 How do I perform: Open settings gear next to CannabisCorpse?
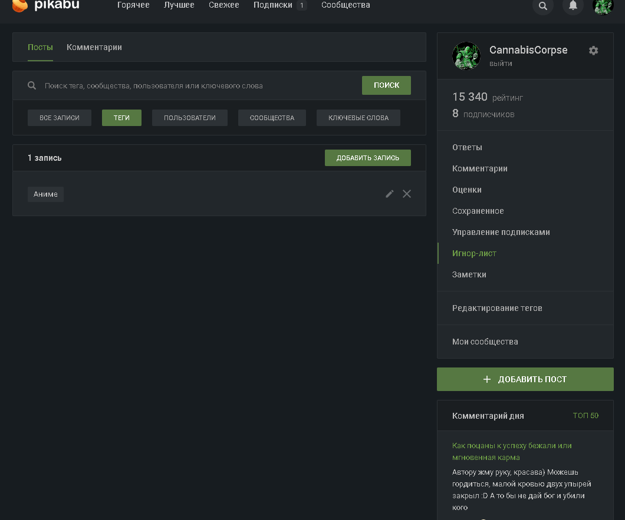(593, 51)
